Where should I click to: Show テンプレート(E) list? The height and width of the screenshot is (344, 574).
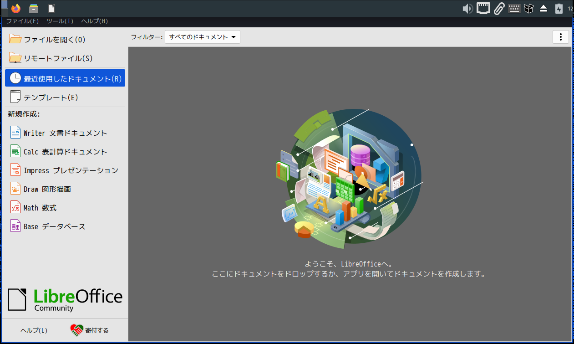click(x=65, y=98)
